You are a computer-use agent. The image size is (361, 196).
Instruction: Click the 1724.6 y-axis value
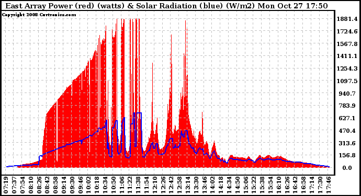click(x=347, y=31)
